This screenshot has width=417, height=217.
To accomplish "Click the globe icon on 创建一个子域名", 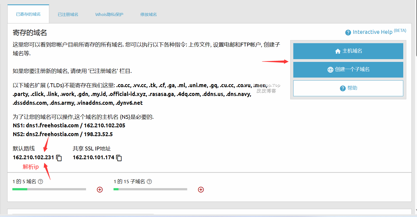I will [x=330, y=70].
